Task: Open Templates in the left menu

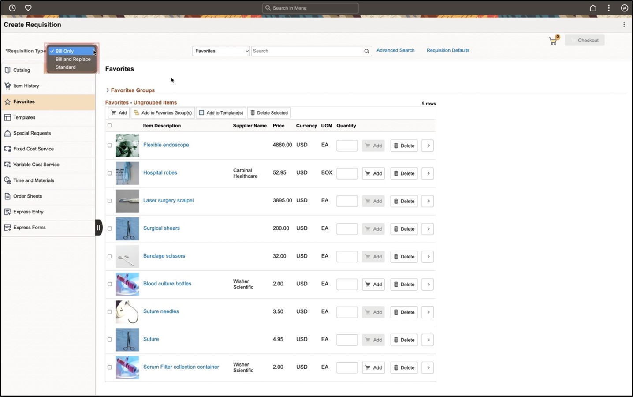Action: click(x=48, y=118)
